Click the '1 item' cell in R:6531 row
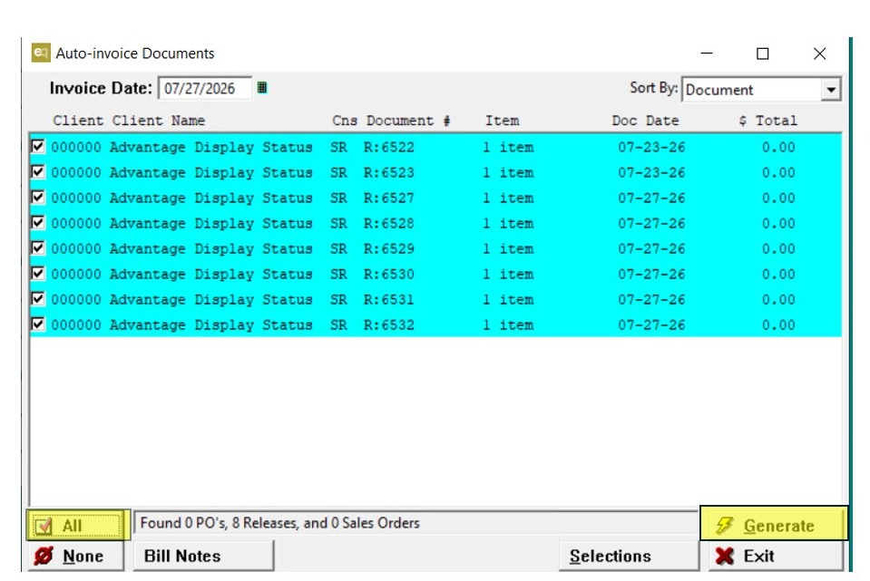870x581 pixels. coord(508,299)
